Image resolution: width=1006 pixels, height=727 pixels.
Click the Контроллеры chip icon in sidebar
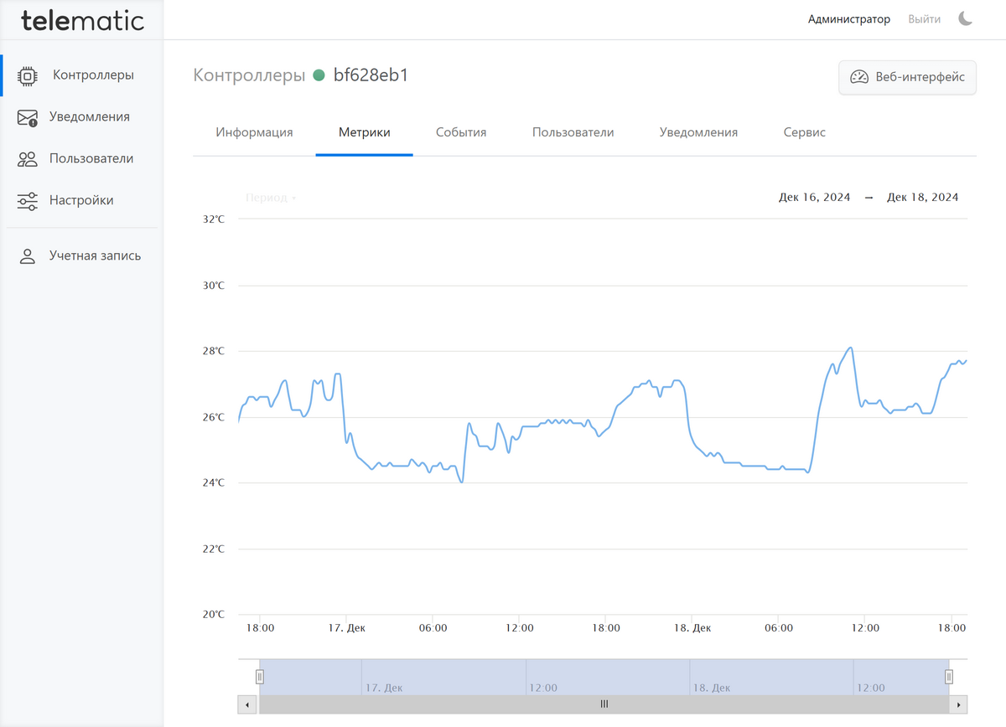pos(28,75)
